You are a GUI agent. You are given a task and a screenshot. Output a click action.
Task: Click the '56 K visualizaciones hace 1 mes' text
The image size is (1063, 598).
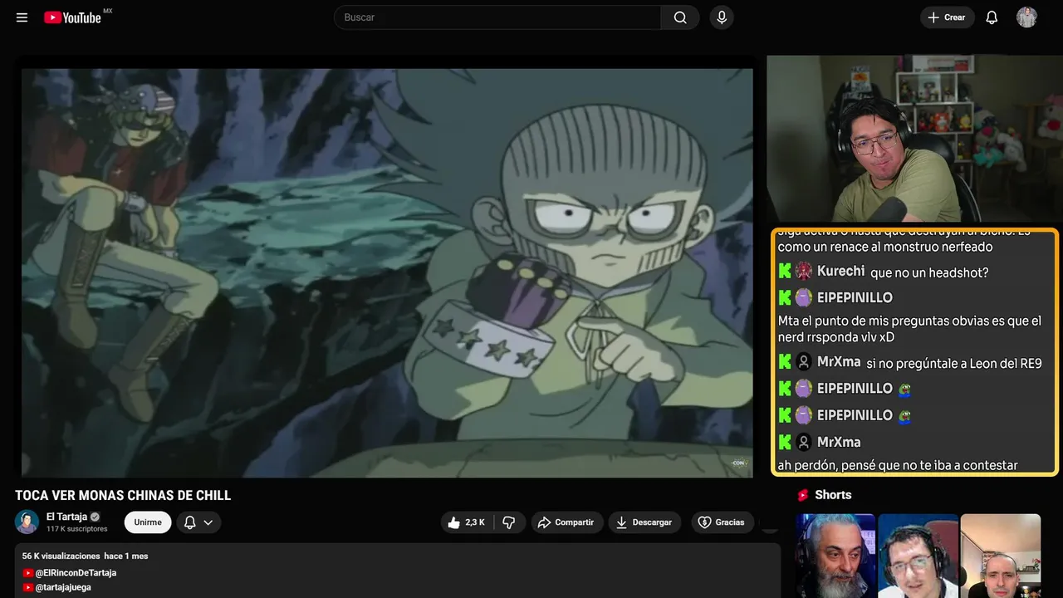[x=85, y=556]
